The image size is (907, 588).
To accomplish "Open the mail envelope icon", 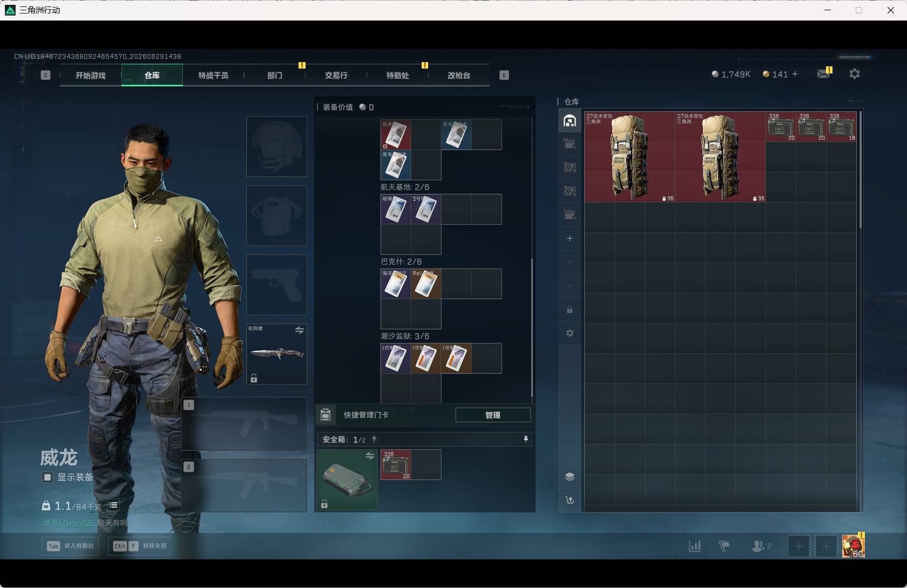I will pos(823,73).
